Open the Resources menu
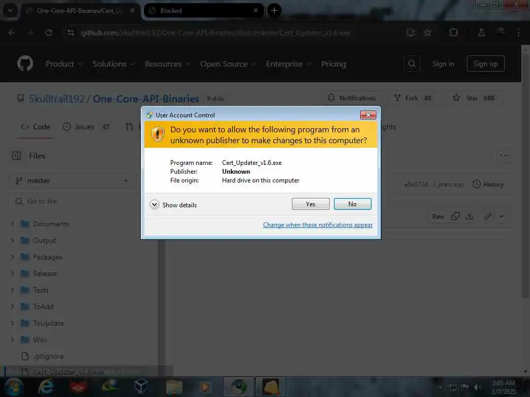 pyautogui.click(x=167, y=64)
